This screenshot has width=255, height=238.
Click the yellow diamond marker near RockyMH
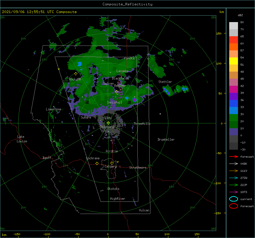click(x=76, y=74)
